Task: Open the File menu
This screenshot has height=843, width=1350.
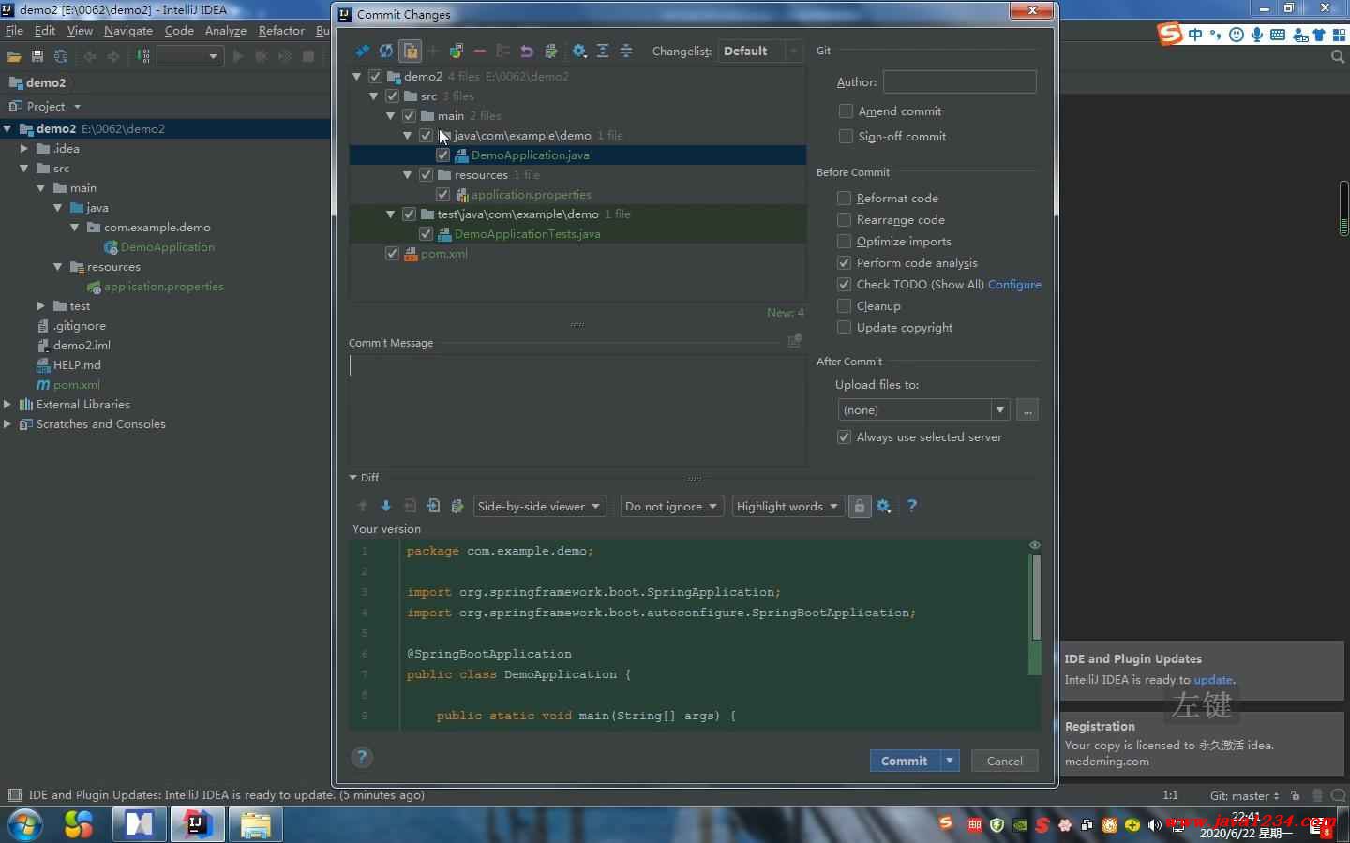Action: [x=14, y=30]
